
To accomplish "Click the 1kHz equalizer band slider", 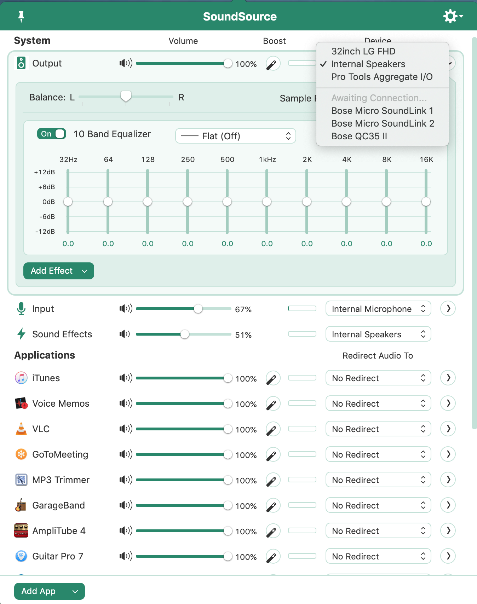I will coord(267,202).
